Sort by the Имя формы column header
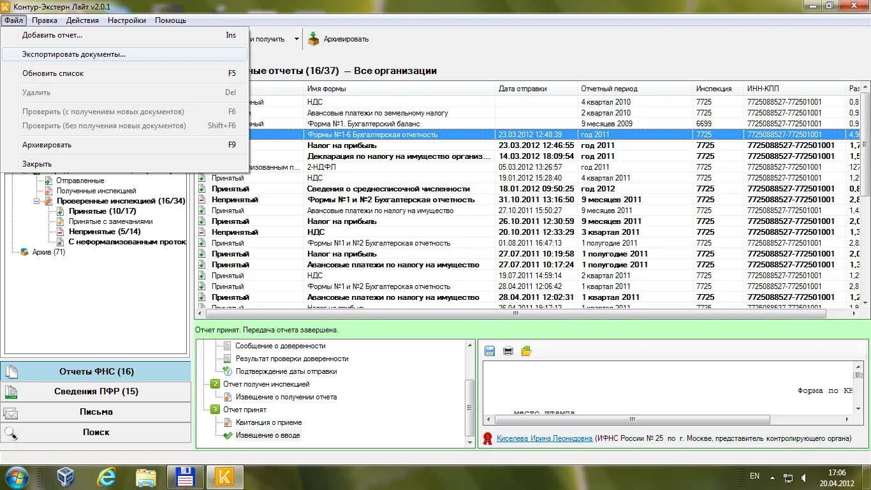 (x=399, y=89)
